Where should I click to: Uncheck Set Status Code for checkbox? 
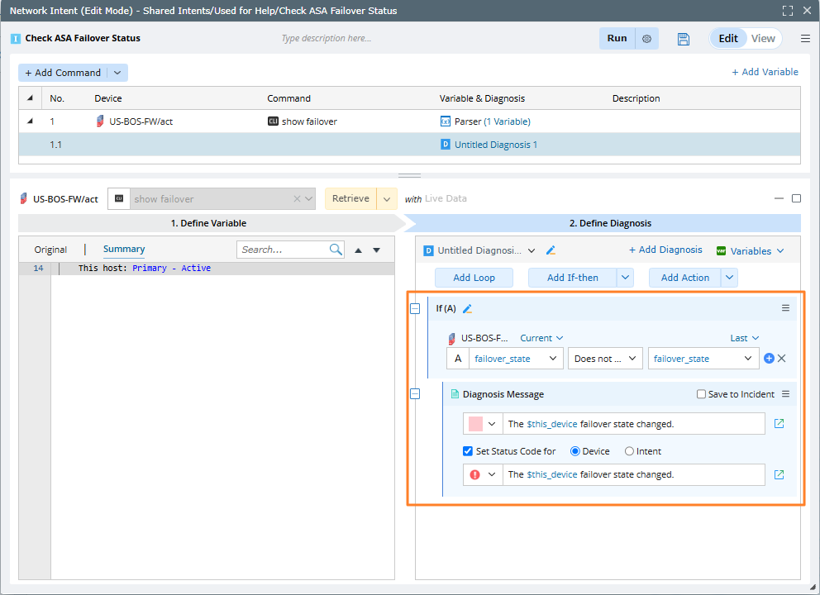click(468, 451)
